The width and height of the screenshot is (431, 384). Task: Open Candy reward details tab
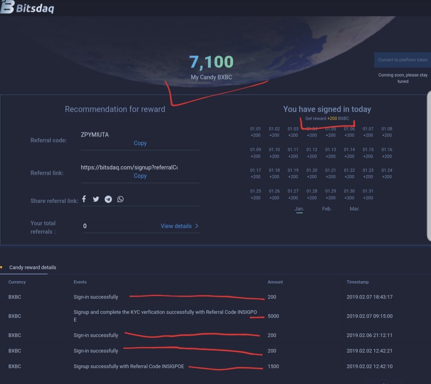click(x=32, y=267)
